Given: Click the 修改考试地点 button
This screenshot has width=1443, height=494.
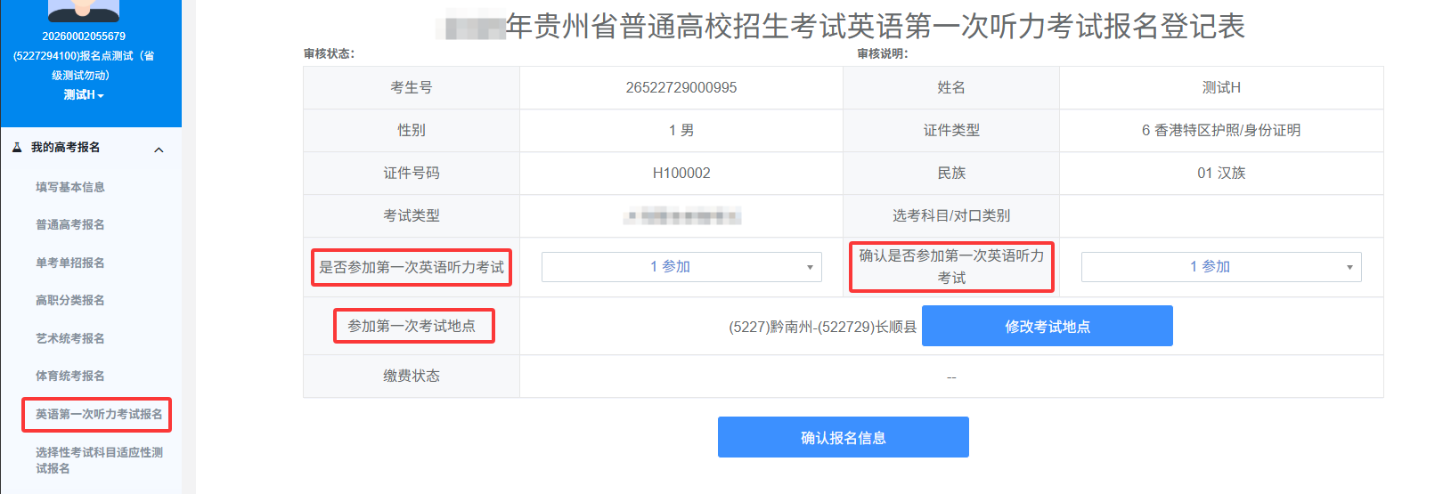Looking at the screenshot, I should [1048, 326].
